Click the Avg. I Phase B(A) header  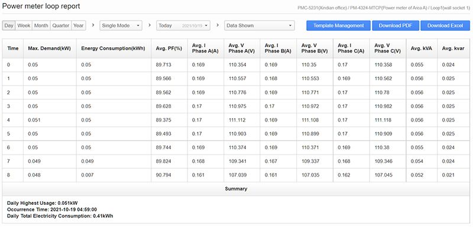278,48
